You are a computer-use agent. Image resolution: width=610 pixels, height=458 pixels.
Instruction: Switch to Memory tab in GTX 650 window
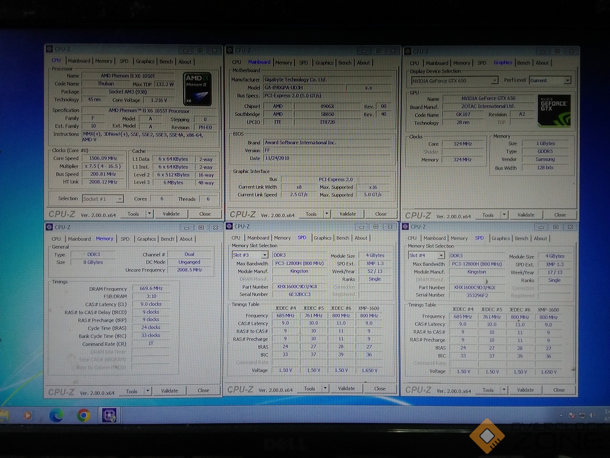tap(461, 63)
